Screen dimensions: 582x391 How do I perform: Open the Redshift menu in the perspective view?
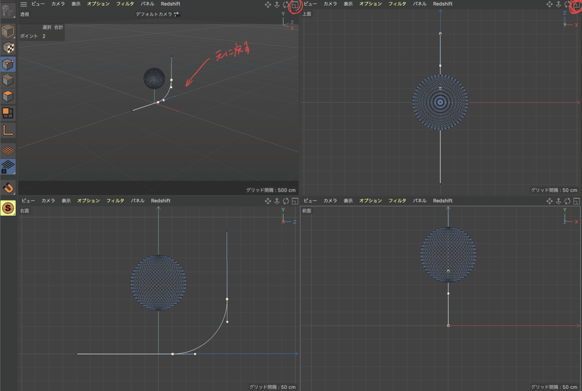(x=170, y=4)
